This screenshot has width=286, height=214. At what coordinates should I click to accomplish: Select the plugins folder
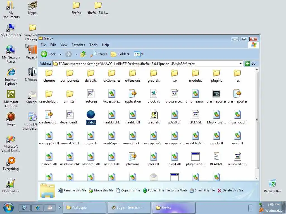[x=216, y=76]
